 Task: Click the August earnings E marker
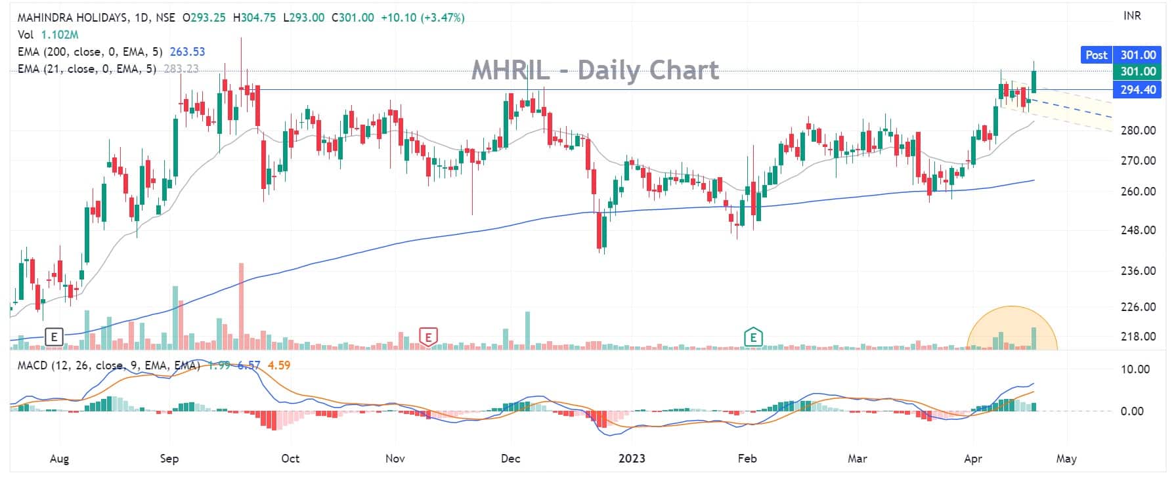point(54,337)
